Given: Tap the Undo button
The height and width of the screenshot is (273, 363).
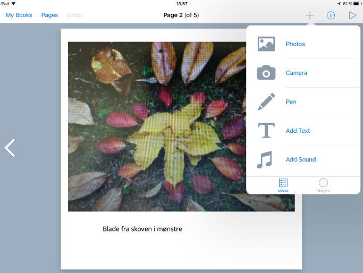Looking at the screenshot, I should point(74,15).
